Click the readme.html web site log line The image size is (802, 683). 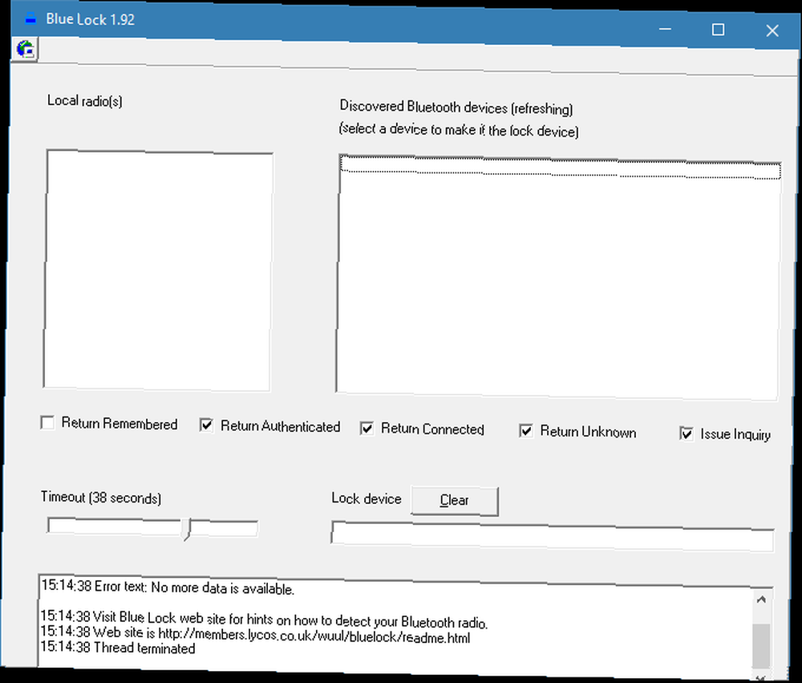tap(255, 635)
